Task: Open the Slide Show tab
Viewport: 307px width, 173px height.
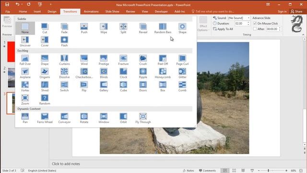Action: pyautogui.click(x=112, y=12)
